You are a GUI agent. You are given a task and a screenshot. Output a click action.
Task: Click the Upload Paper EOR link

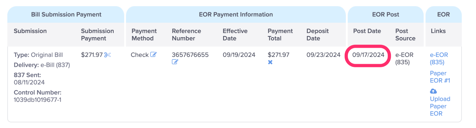440,106
